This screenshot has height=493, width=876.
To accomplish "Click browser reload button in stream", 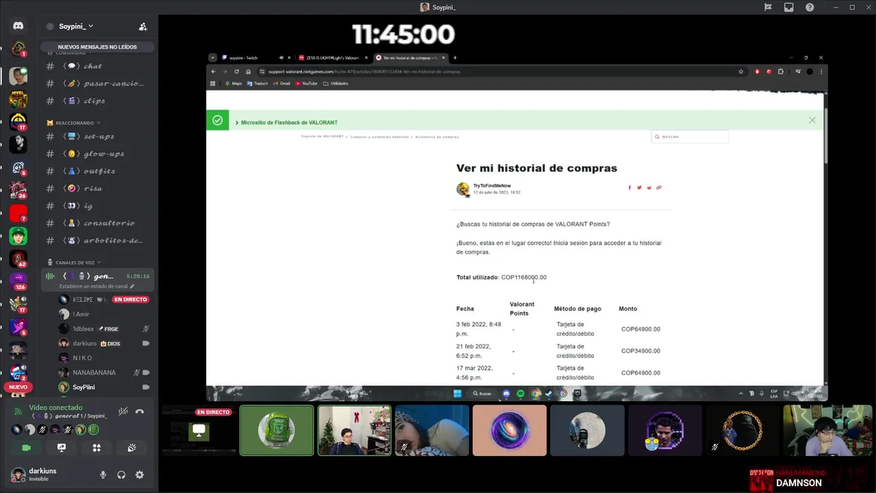I will (x=237, y=71).
